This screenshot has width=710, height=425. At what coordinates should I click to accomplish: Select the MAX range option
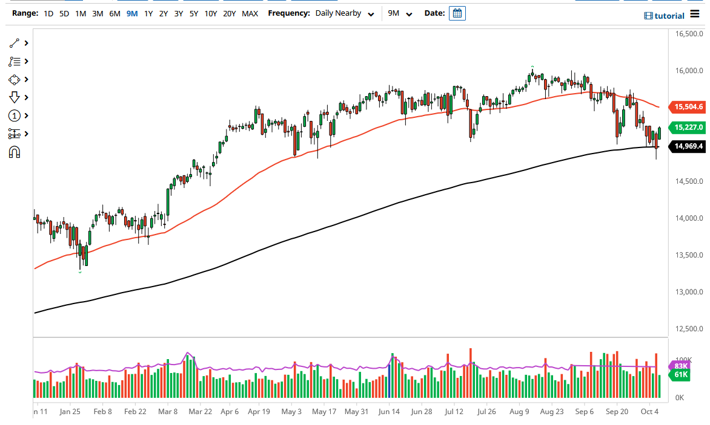[250, 13]
